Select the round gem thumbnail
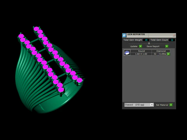The width and height of the screenshot is (187, 140). click(127, 52)
